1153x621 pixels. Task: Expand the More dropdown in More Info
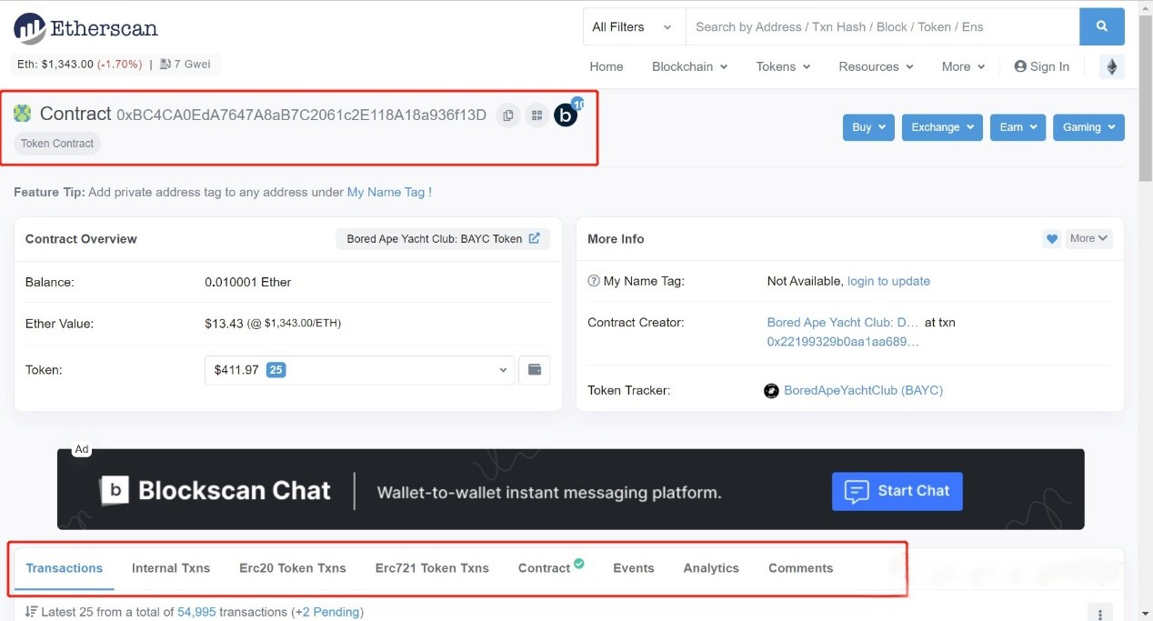[1088, 239]
